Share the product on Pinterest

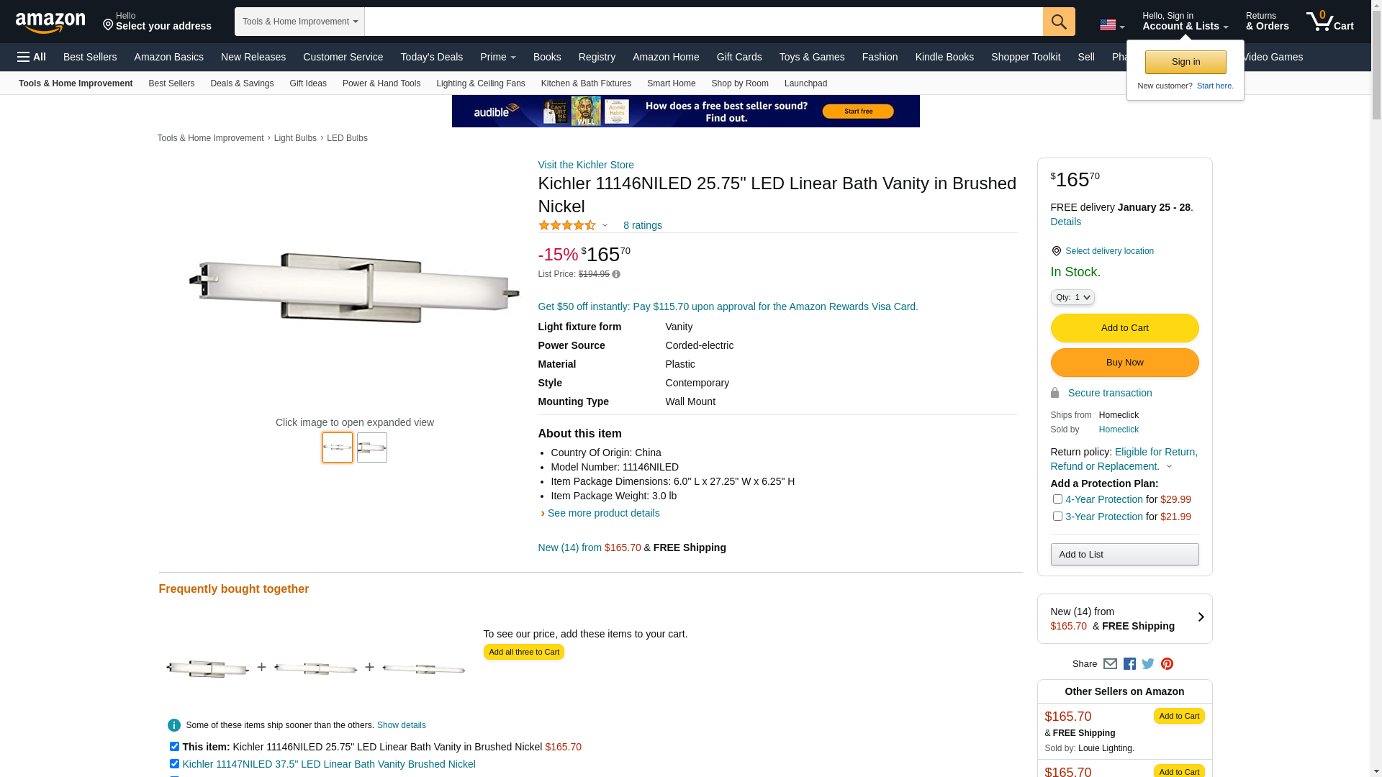coord(1167,664)
